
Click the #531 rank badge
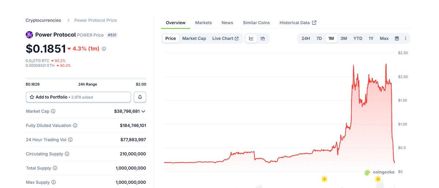coord(112,35)
